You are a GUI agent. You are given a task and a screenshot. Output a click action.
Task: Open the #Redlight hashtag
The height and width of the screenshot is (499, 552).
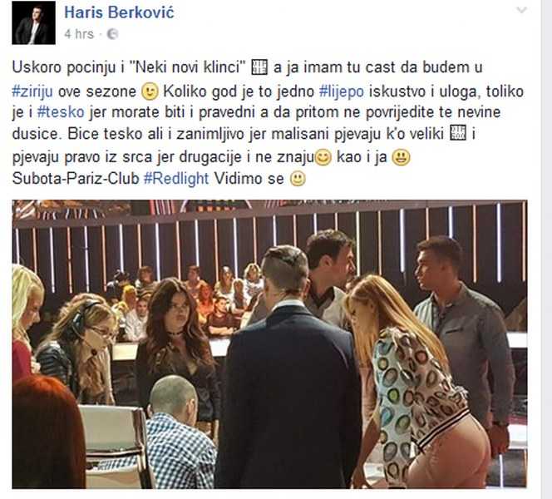tap(176, 179)
